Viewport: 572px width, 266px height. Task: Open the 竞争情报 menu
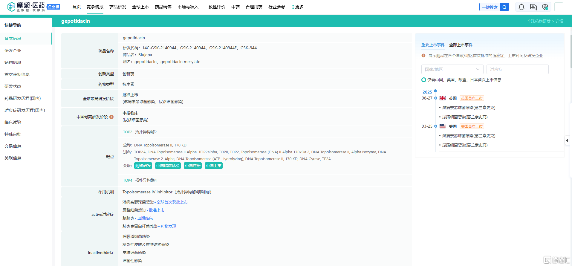point(95,7)
